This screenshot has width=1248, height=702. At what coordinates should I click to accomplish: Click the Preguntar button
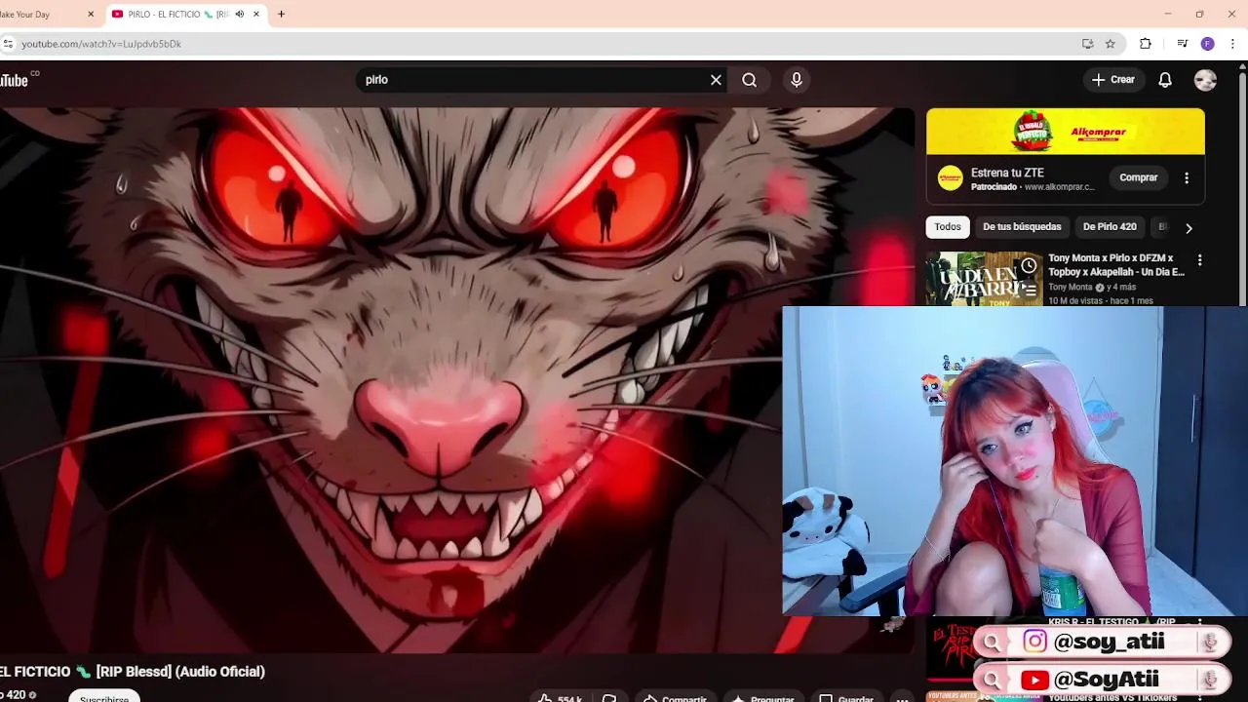[x=762, y=697]
